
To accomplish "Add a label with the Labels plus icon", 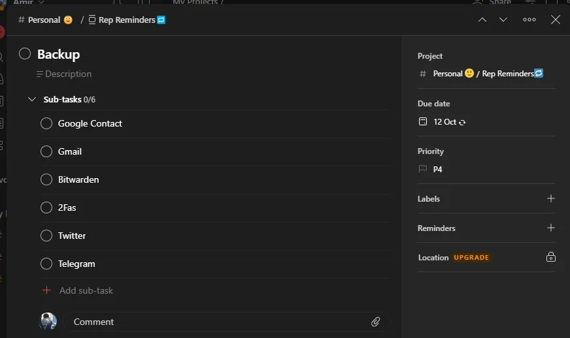I will tap(551, 198).
